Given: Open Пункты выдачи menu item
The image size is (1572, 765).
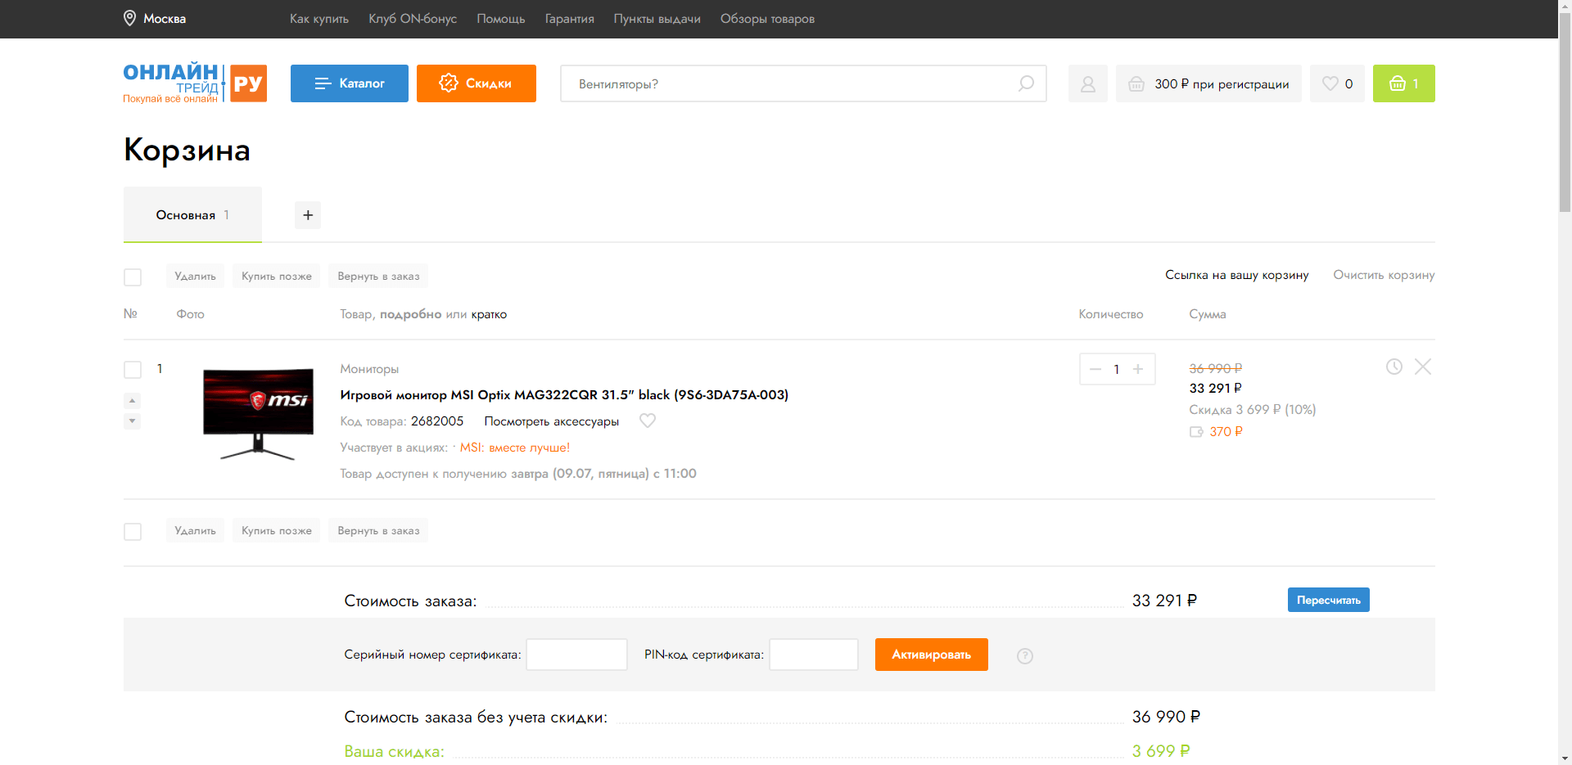Looking at the screenshot, I should (657, 19).
